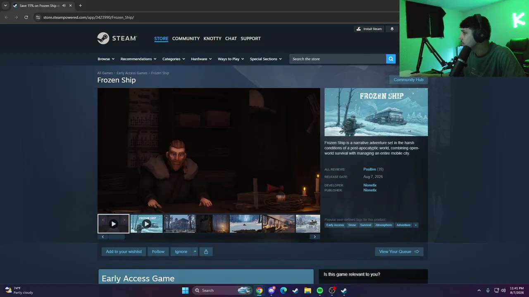Screen dimensions: 529x297
Task: Open a new browser tab with the plus icon
Action: coord(80,6)
